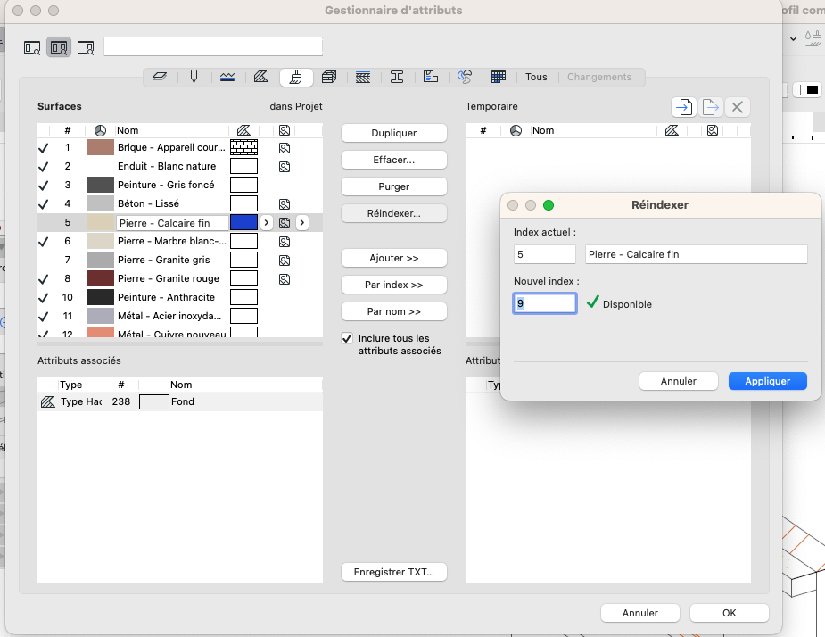825x637 pixels.
Task: Click color swatch of Peinture - Anthracite
Action: 100,297
